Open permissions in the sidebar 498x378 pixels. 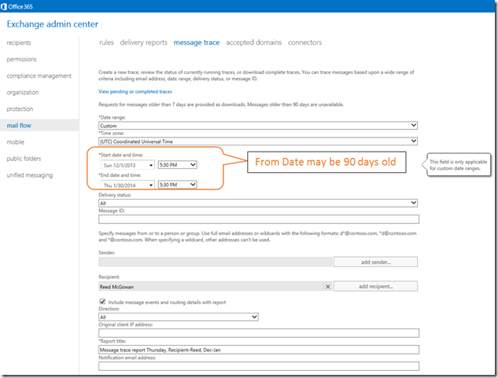click(21, 60)
